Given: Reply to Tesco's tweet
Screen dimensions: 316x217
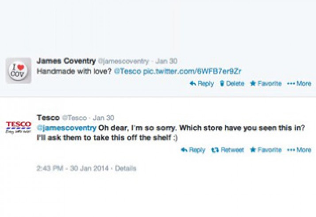Looking at the screenshot, I should (193, 150).
